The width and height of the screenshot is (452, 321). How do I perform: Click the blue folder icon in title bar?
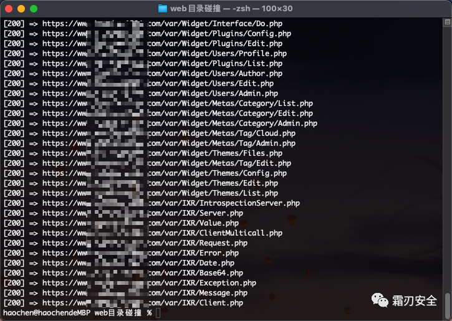coord(163,9)
